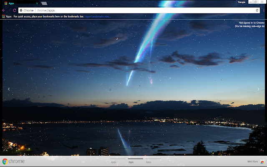Viewport: 267px width, 167px height.
Task: Reload the current page
Action: (15, 10)
